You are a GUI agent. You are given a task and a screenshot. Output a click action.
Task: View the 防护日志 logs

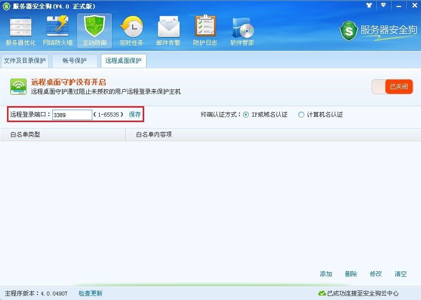coord(205,29)
